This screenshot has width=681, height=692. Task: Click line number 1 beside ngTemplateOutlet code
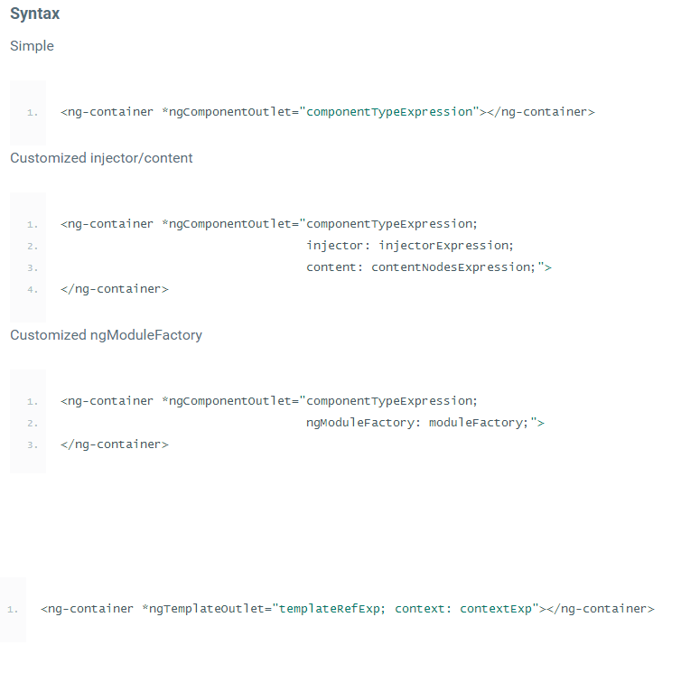tap(13, 610)
